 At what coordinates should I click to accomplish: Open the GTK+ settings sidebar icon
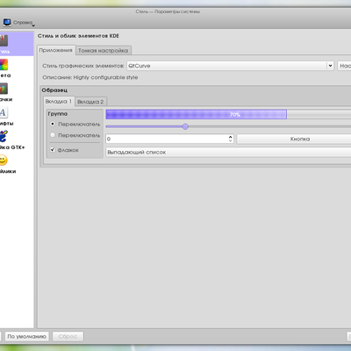tap(4, 136)
